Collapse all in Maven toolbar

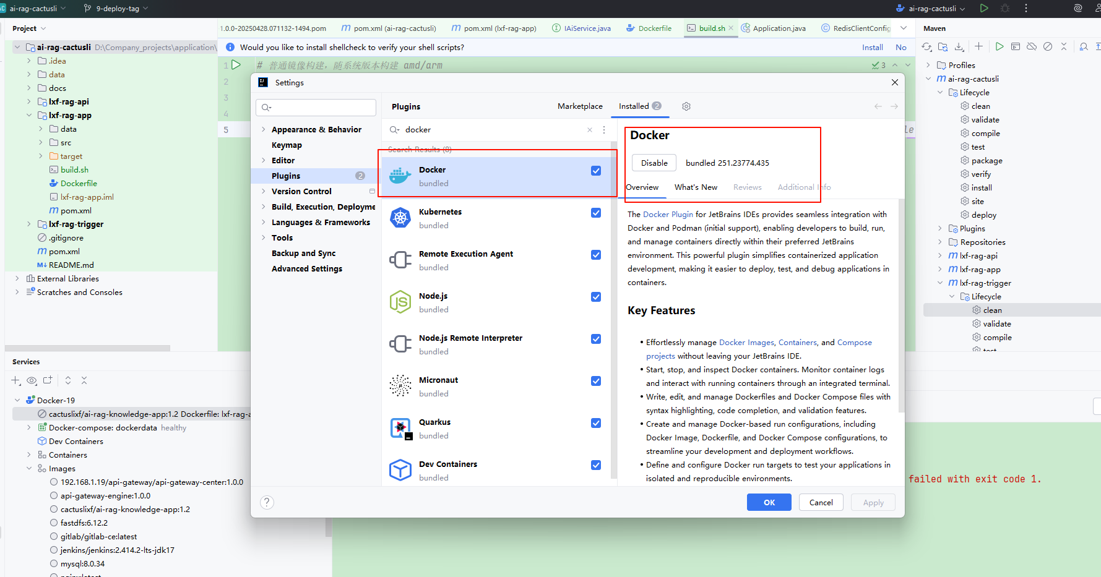pyautogui.click(x=1064, y=46)
